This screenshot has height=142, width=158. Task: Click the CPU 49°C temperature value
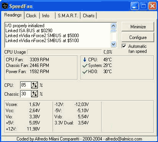tap(107, 60)
